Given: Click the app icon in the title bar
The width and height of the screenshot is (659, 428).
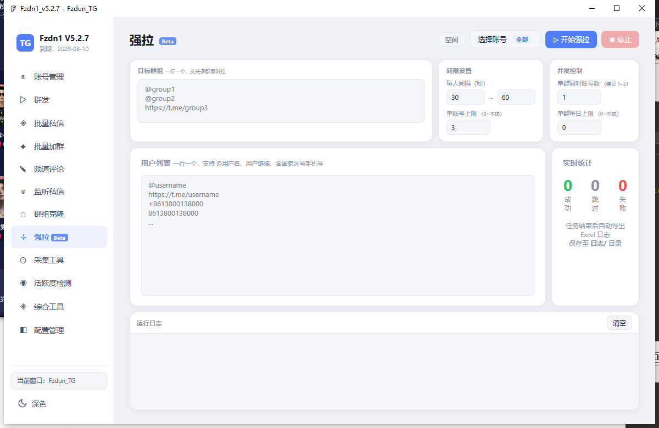Looking at the screenshot, I should (13, 9).
